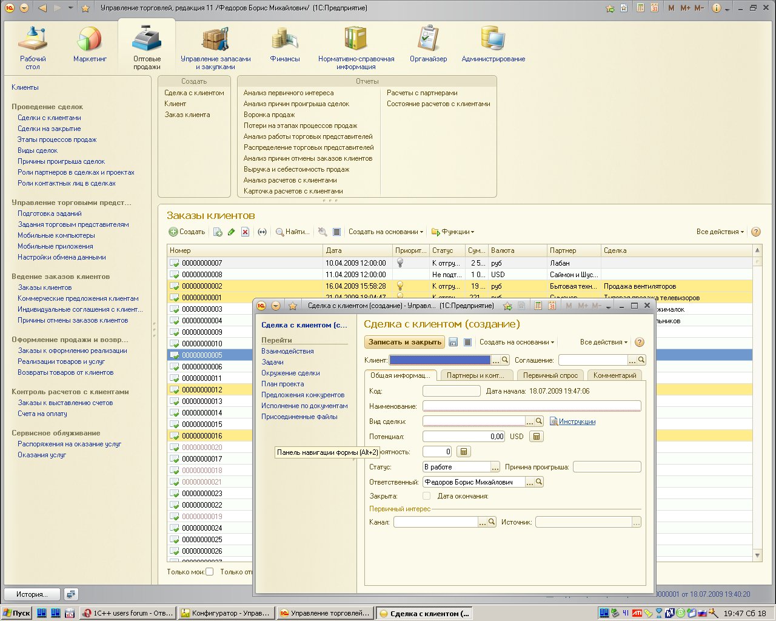Expand Создать на основании in orders toolbar

click(x=386, y=232)
